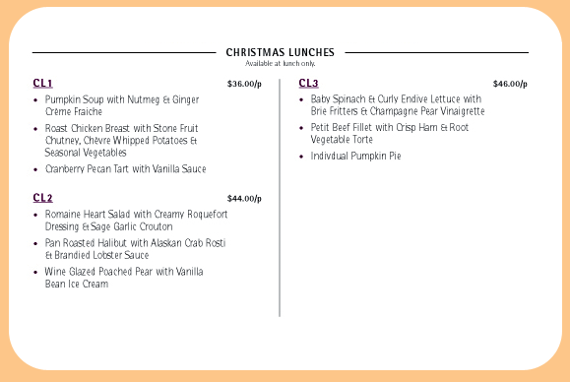
Task: Click the $46.00/p price
Action: coord(510,84)
